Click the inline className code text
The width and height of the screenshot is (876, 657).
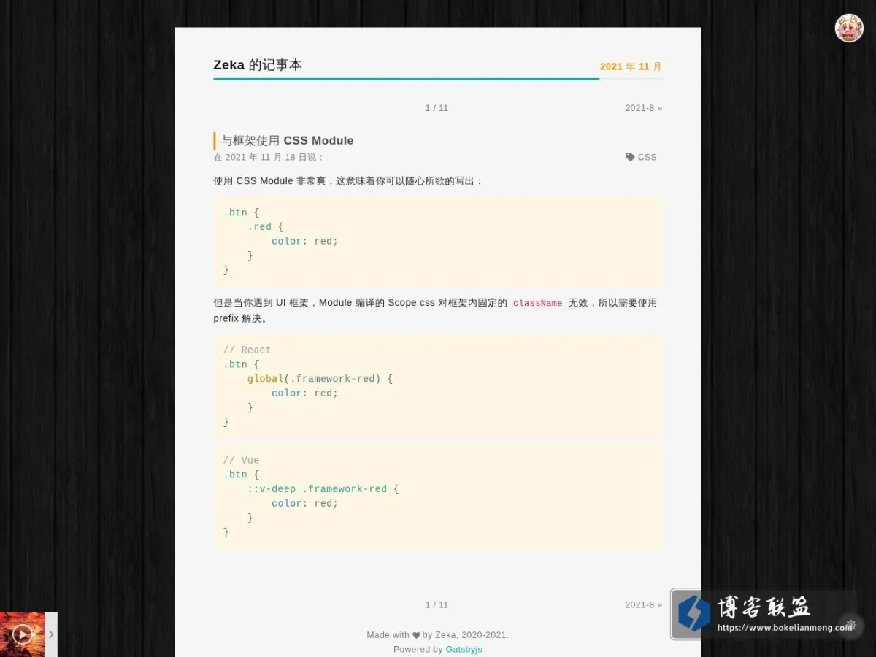pos(537,303)
